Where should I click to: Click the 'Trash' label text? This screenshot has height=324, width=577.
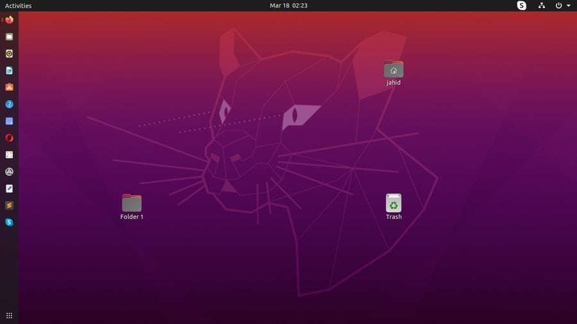coord(394,216)
